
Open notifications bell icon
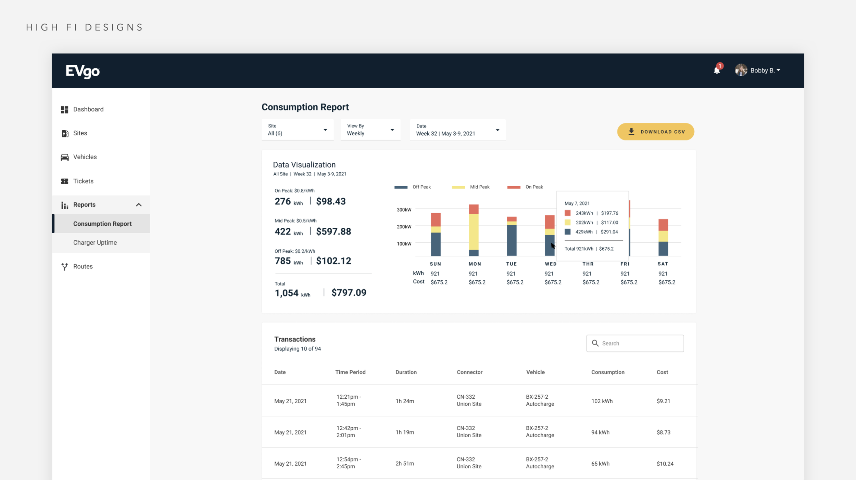717,70
